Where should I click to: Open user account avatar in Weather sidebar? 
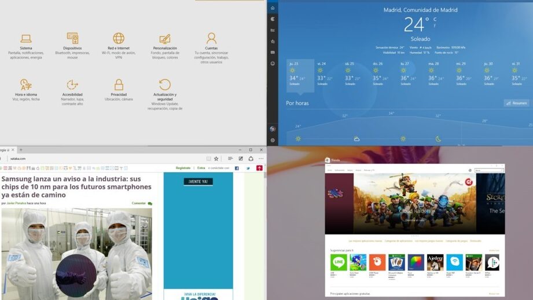pos(273,129)
